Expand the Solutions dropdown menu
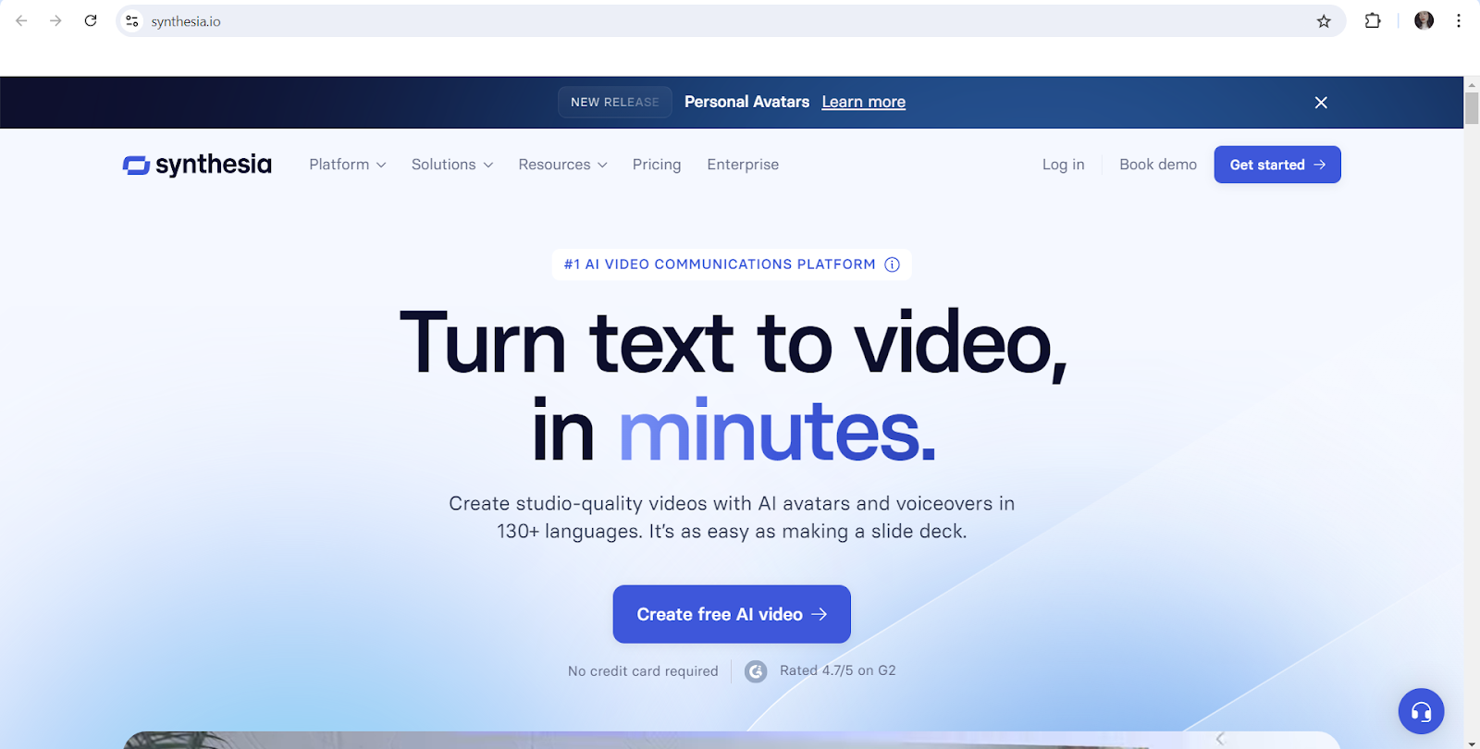This screenshot has height=749, width=1480. [x=452, y=165]
